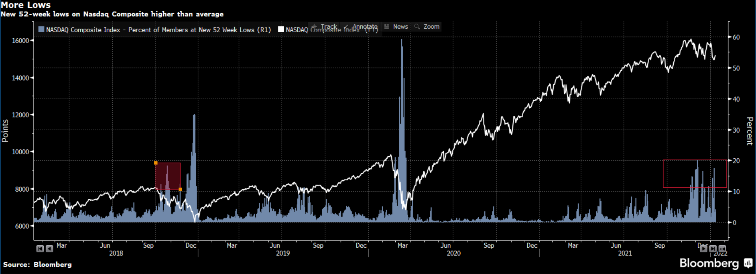Grab the top-left orange handle of the shaded annotation
Screen dimensions: 756x274
click(156, 163)
